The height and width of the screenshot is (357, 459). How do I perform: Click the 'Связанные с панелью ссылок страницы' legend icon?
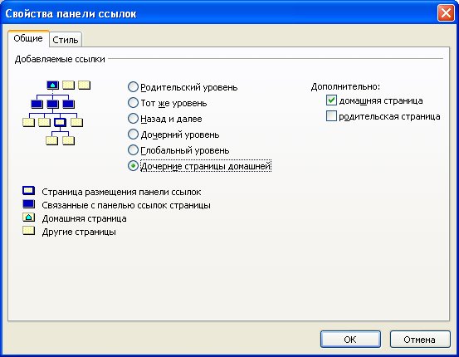tap(29, 204)
